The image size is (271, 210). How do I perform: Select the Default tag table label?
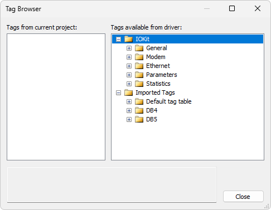(169, 101)
